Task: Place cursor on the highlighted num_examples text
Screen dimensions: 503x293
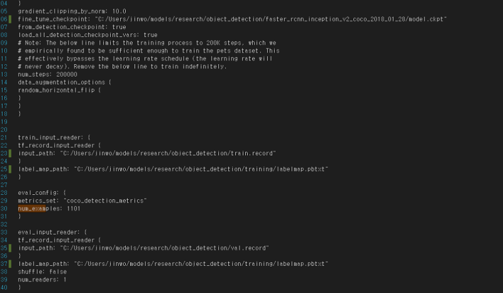Action: tap(33, 208)
